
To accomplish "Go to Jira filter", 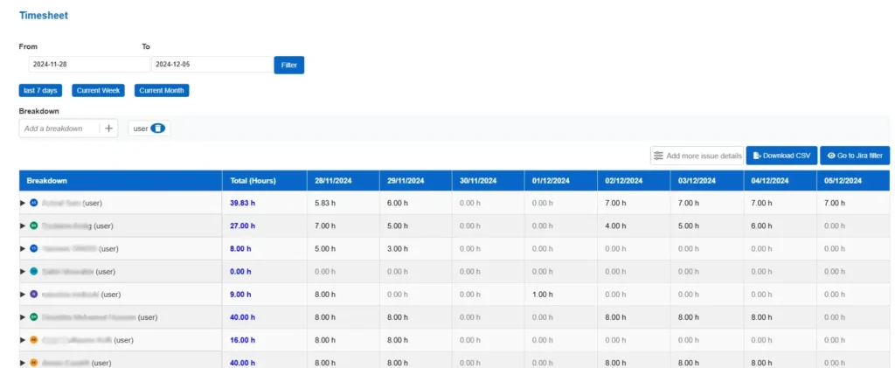I will pos(855,156).
